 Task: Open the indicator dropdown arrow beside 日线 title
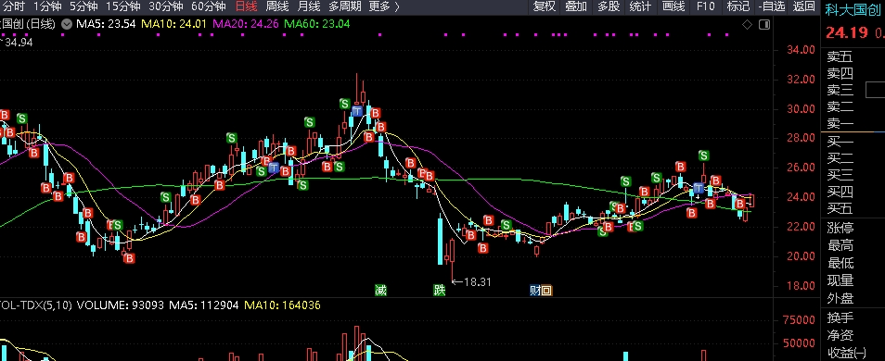67,24
